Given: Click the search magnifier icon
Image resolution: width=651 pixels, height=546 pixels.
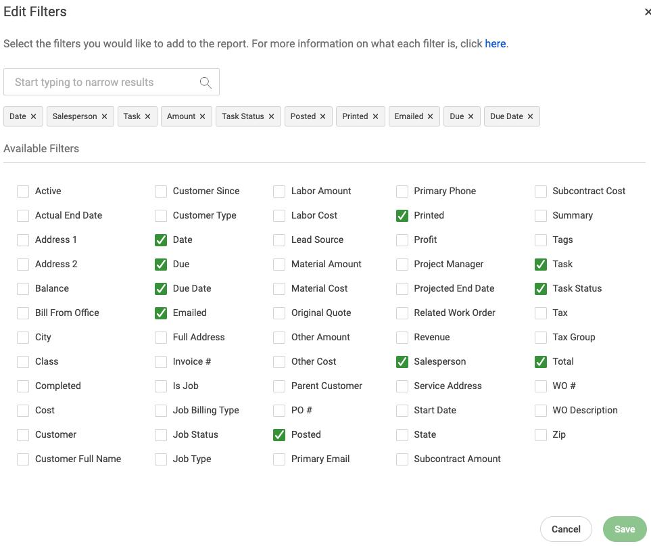Looking at the screenshot, I should [206, 83].
